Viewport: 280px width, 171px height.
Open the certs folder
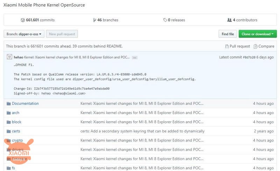point(16,131)
